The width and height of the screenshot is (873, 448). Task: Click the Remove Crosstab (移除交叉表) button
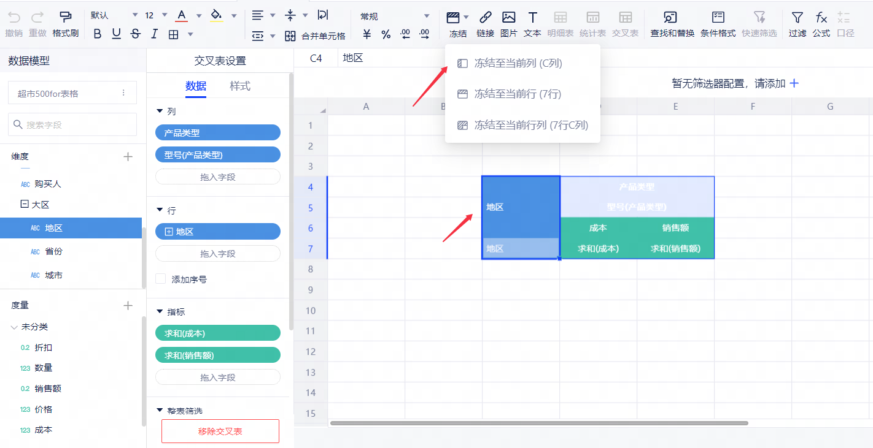(220, 431)
